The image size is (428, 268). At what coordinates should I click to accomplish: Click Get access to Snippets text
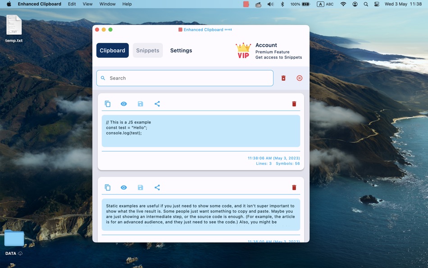click(279, 57)
